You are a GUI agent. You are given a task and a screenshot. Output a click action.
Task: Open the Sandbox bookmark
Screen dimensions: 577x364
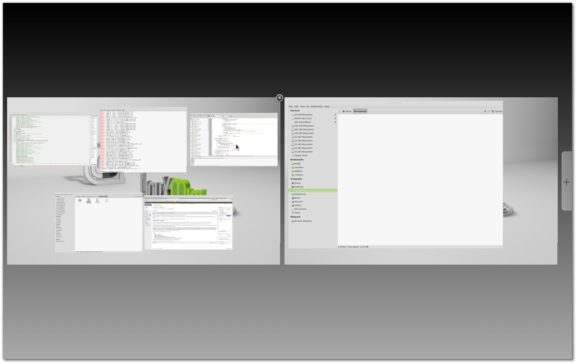click(x=299, y=167)
